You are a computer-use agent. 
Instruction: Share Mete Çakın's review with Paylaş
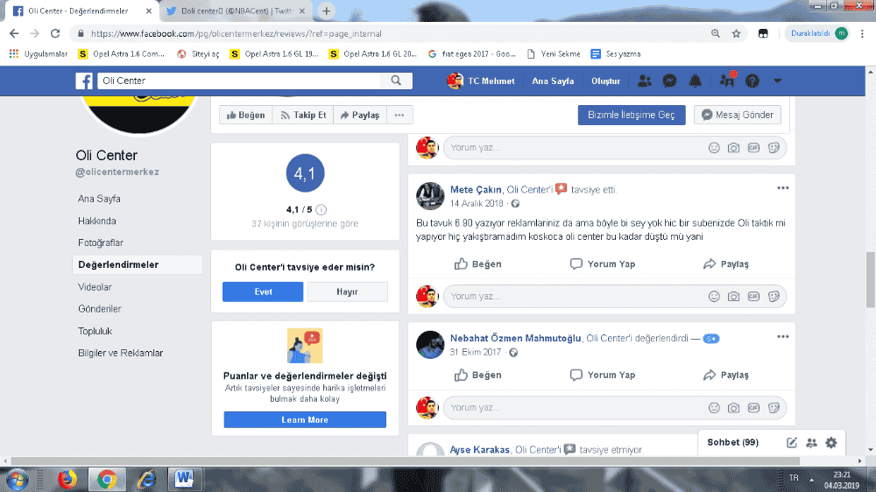click(x=725, y=264)
